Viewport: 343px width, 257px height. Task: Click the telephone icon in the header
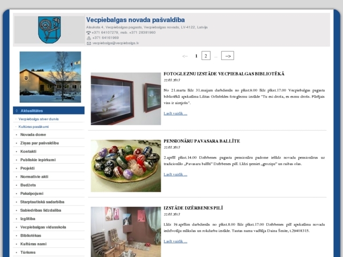[88, 33]
